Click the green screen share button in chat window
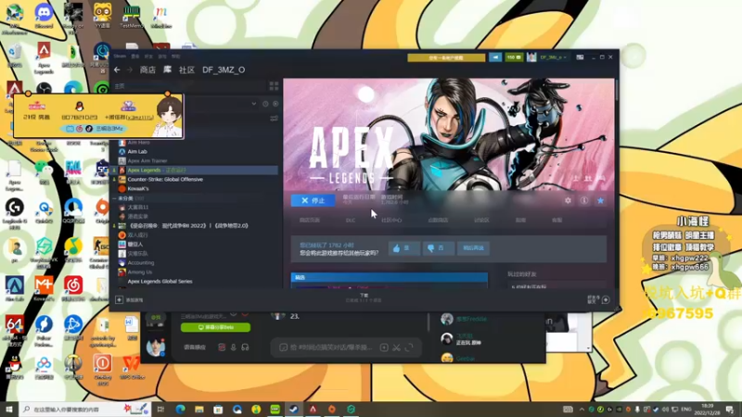This screenshot has width=742, height=417. click(x=216, y=327)
